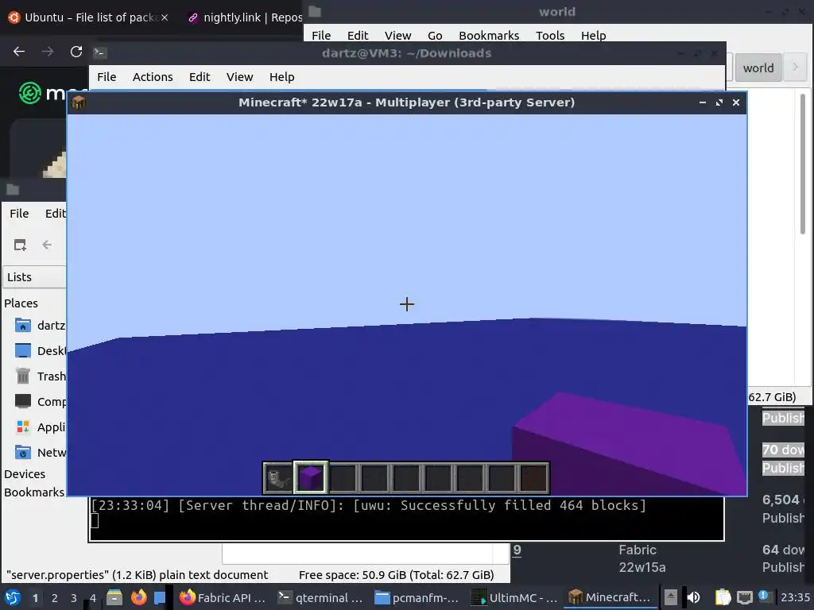Click the update notifier tray icon

[x=763, y=596]
